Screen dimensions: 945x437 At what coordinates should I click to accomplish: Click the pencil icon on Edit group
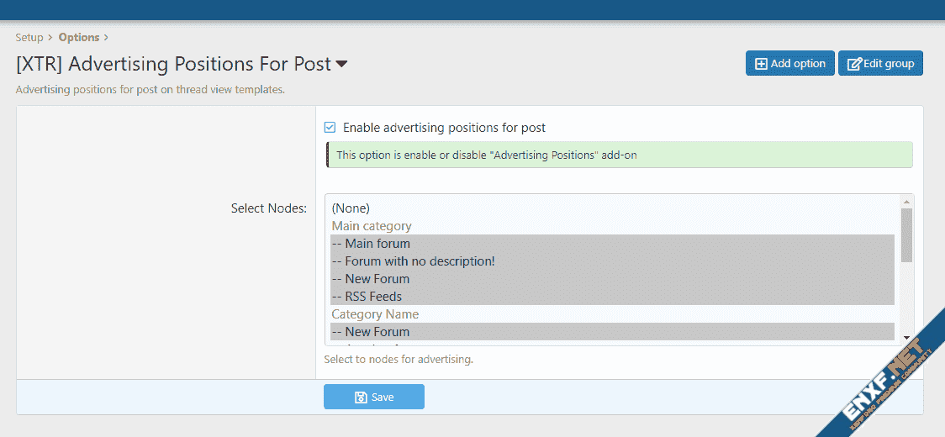coord(854,64)
